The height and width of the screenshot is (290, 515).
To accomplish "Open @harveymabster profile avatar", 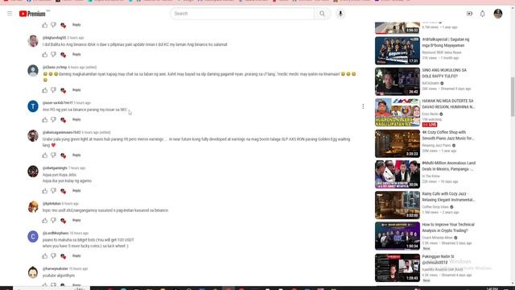I will click(x=33, y=272).
